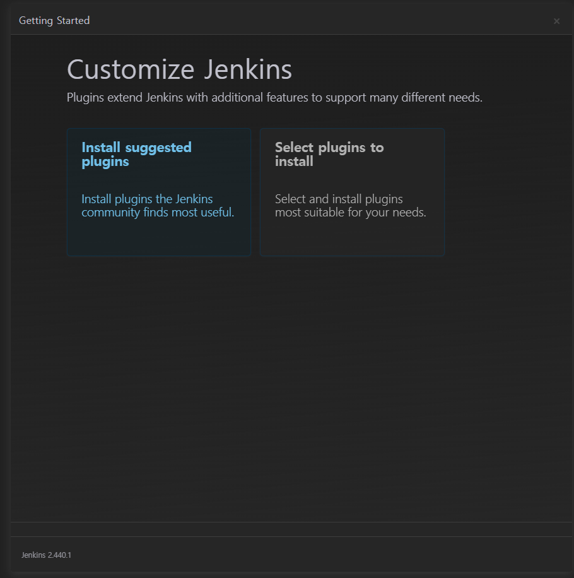This screenshot has height=578, width=574.
Task: Click the Jenkins 2.440.1 version text
Action: pyautogui.click(x=47, y=555)
